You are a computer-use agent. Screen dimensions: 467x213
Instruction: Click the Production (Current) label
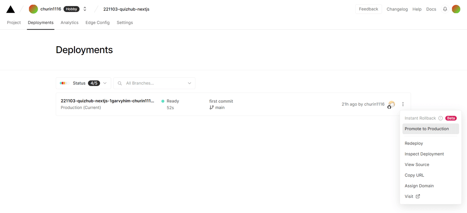point(81,107)
